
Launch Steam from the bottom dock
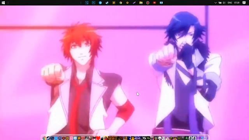(x=48, y=138)
